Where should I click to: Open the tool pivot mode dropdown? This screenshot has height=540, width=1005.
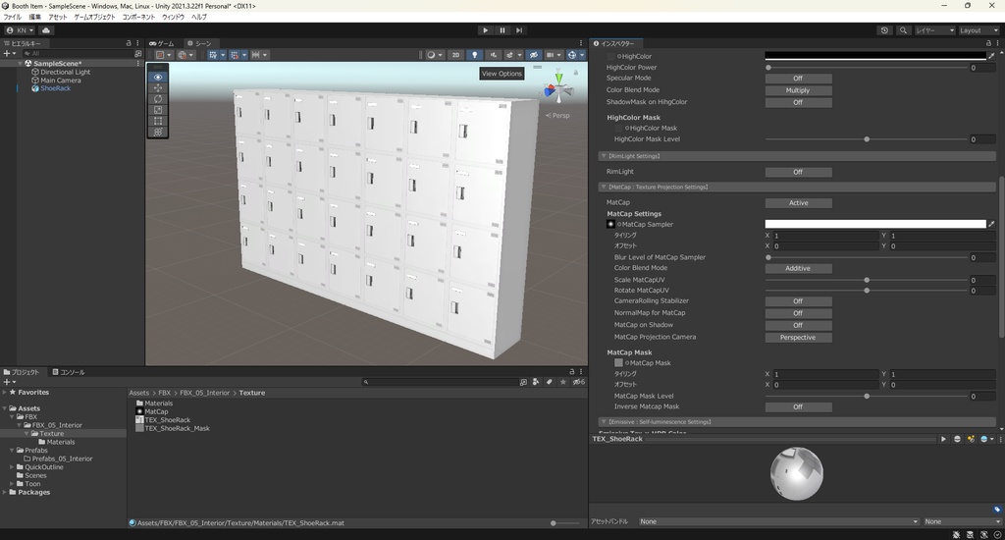pos(164,55)
